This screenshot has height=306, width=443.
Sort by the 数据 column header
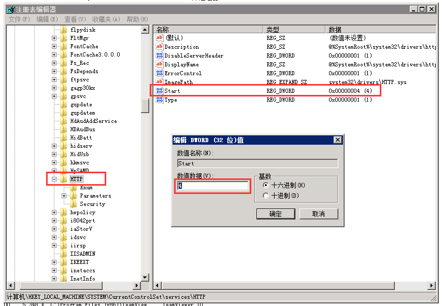click(x=380, y=30)
